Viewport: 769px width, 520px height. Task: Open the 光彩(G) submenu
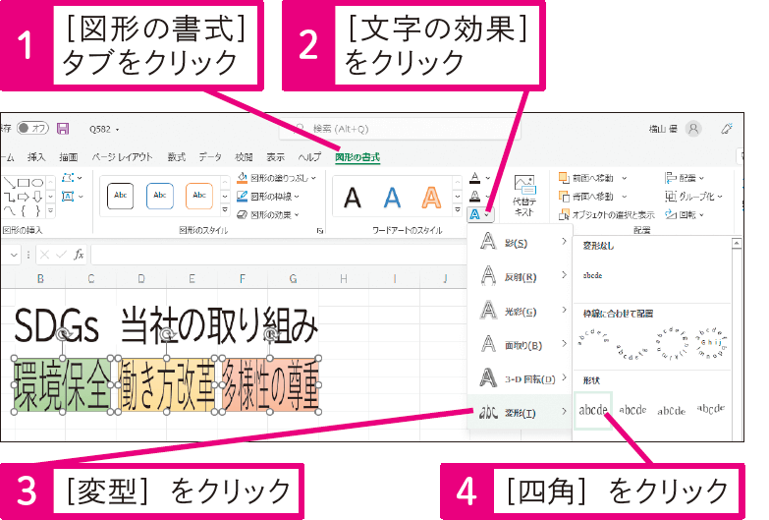pyautogui.click(x=521, y=311)
